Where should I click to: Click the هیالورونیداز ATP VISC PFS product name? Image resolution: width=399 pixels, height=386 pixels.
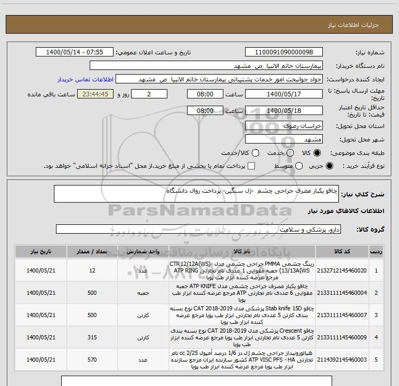[x=242, y=360]
